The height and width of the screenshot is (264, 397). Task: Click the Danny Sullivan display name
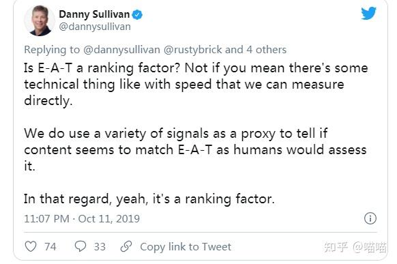94,14
